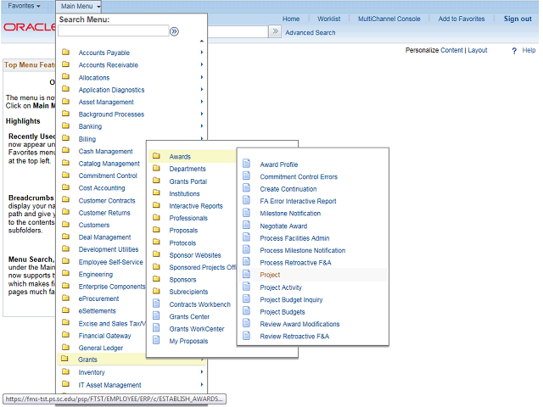Screen dimensions: 543x407
Task: Click into the Search Menu text field
Action: pyautogui.click(x=112, y=31)
